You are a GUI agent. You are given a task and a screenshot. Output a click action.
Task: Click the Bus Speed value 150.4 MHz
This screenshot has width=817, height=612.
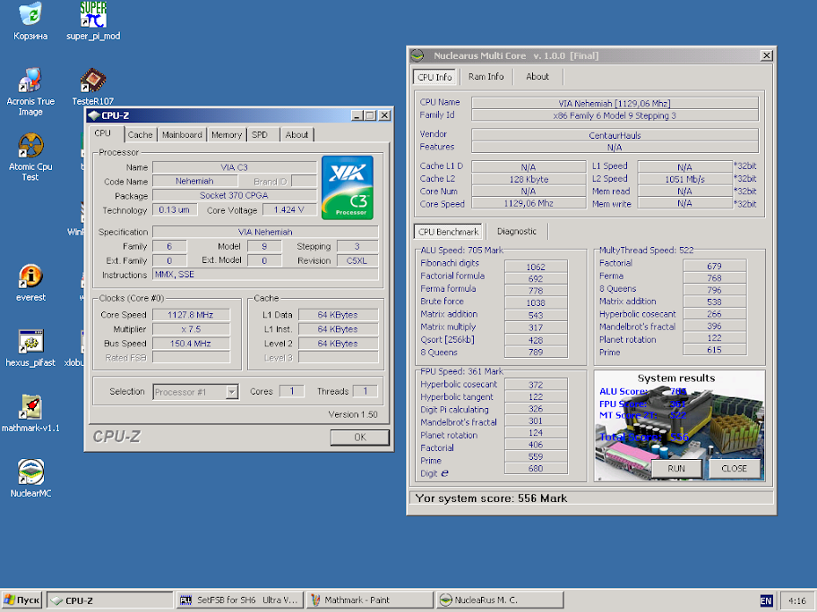coord(191,344)
